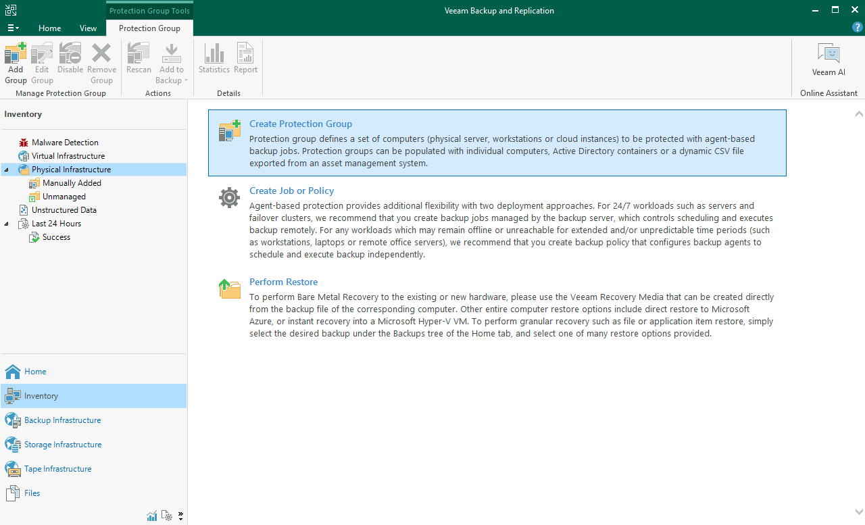The image size is (865, 525).
Task: Collapse the Physical Infrastructure tree node
Action: 6,170
